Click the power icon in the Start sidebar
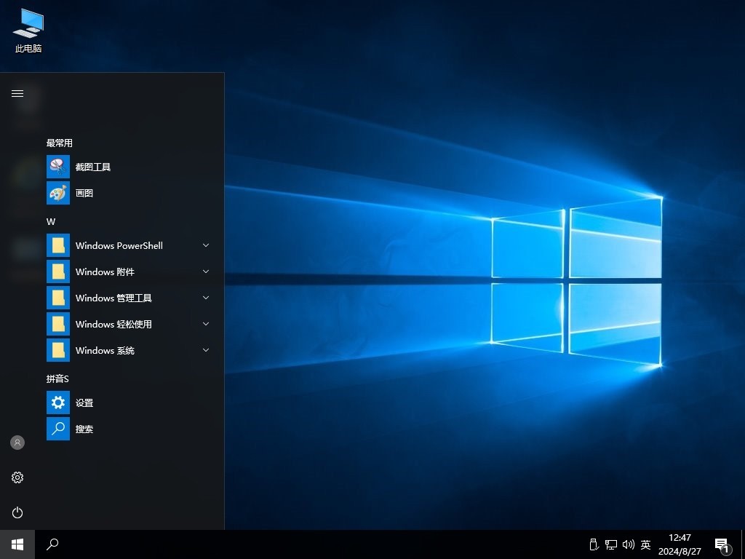Image resolution: width=745 pixels, height=559 pixels. 17,512
